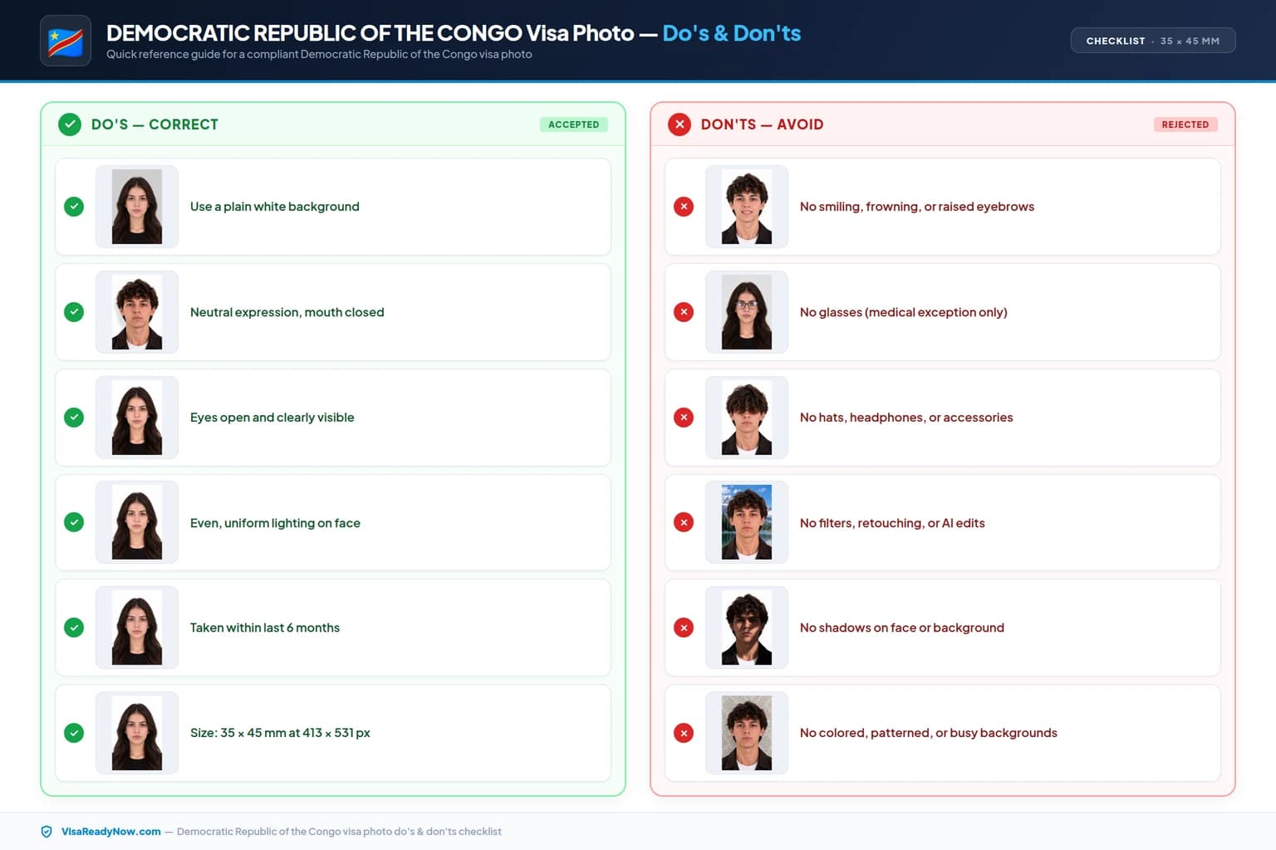Click red X icon for no shadows row
1276x850 pixels.
click(684, 628)
